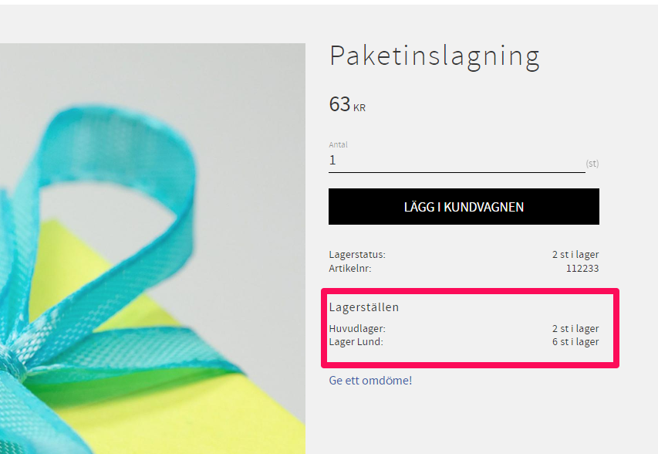Click the Artikelnr label
This screenshot has width=658, height=454.
click(350, 269)
